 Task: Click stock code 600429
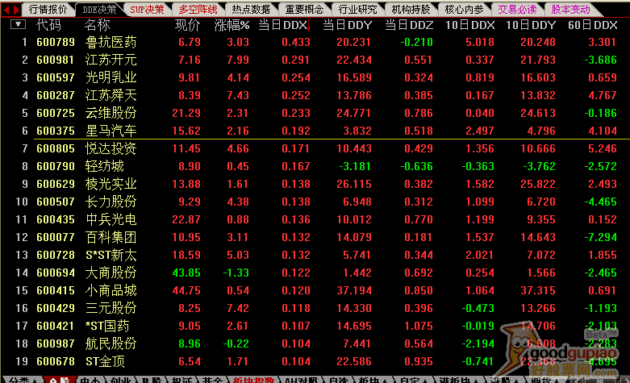56,308
